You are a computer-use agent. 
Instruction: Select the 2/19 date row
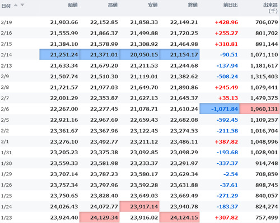pyautogui.click(x=140, y=22)
